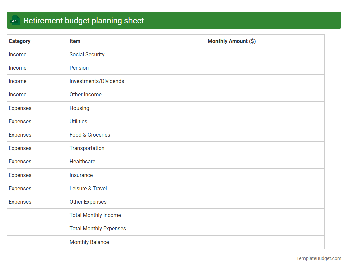Click the Housing expense item
Viewport: 348px width, 268px height.
[x=79, y=108]
